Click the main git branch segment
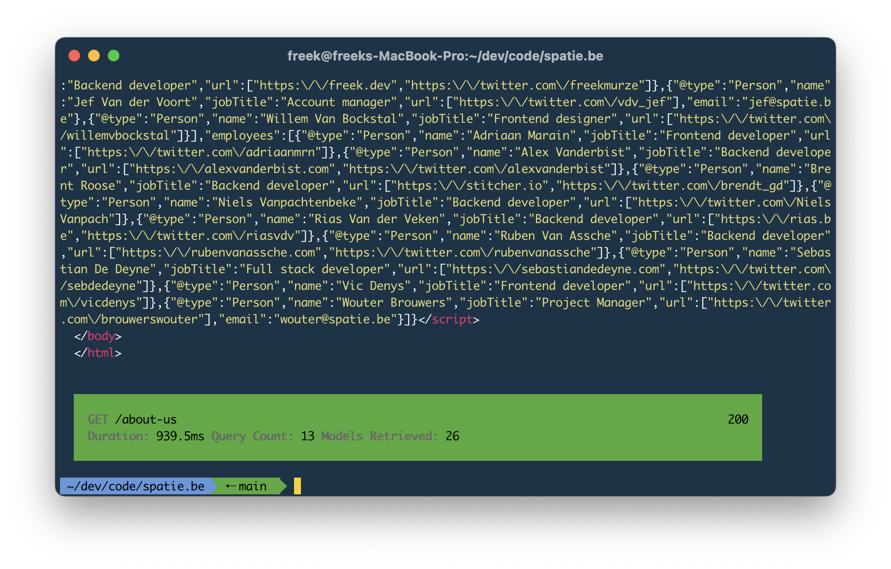This screenshot has width=891, height=569. [x=249, y=486]
